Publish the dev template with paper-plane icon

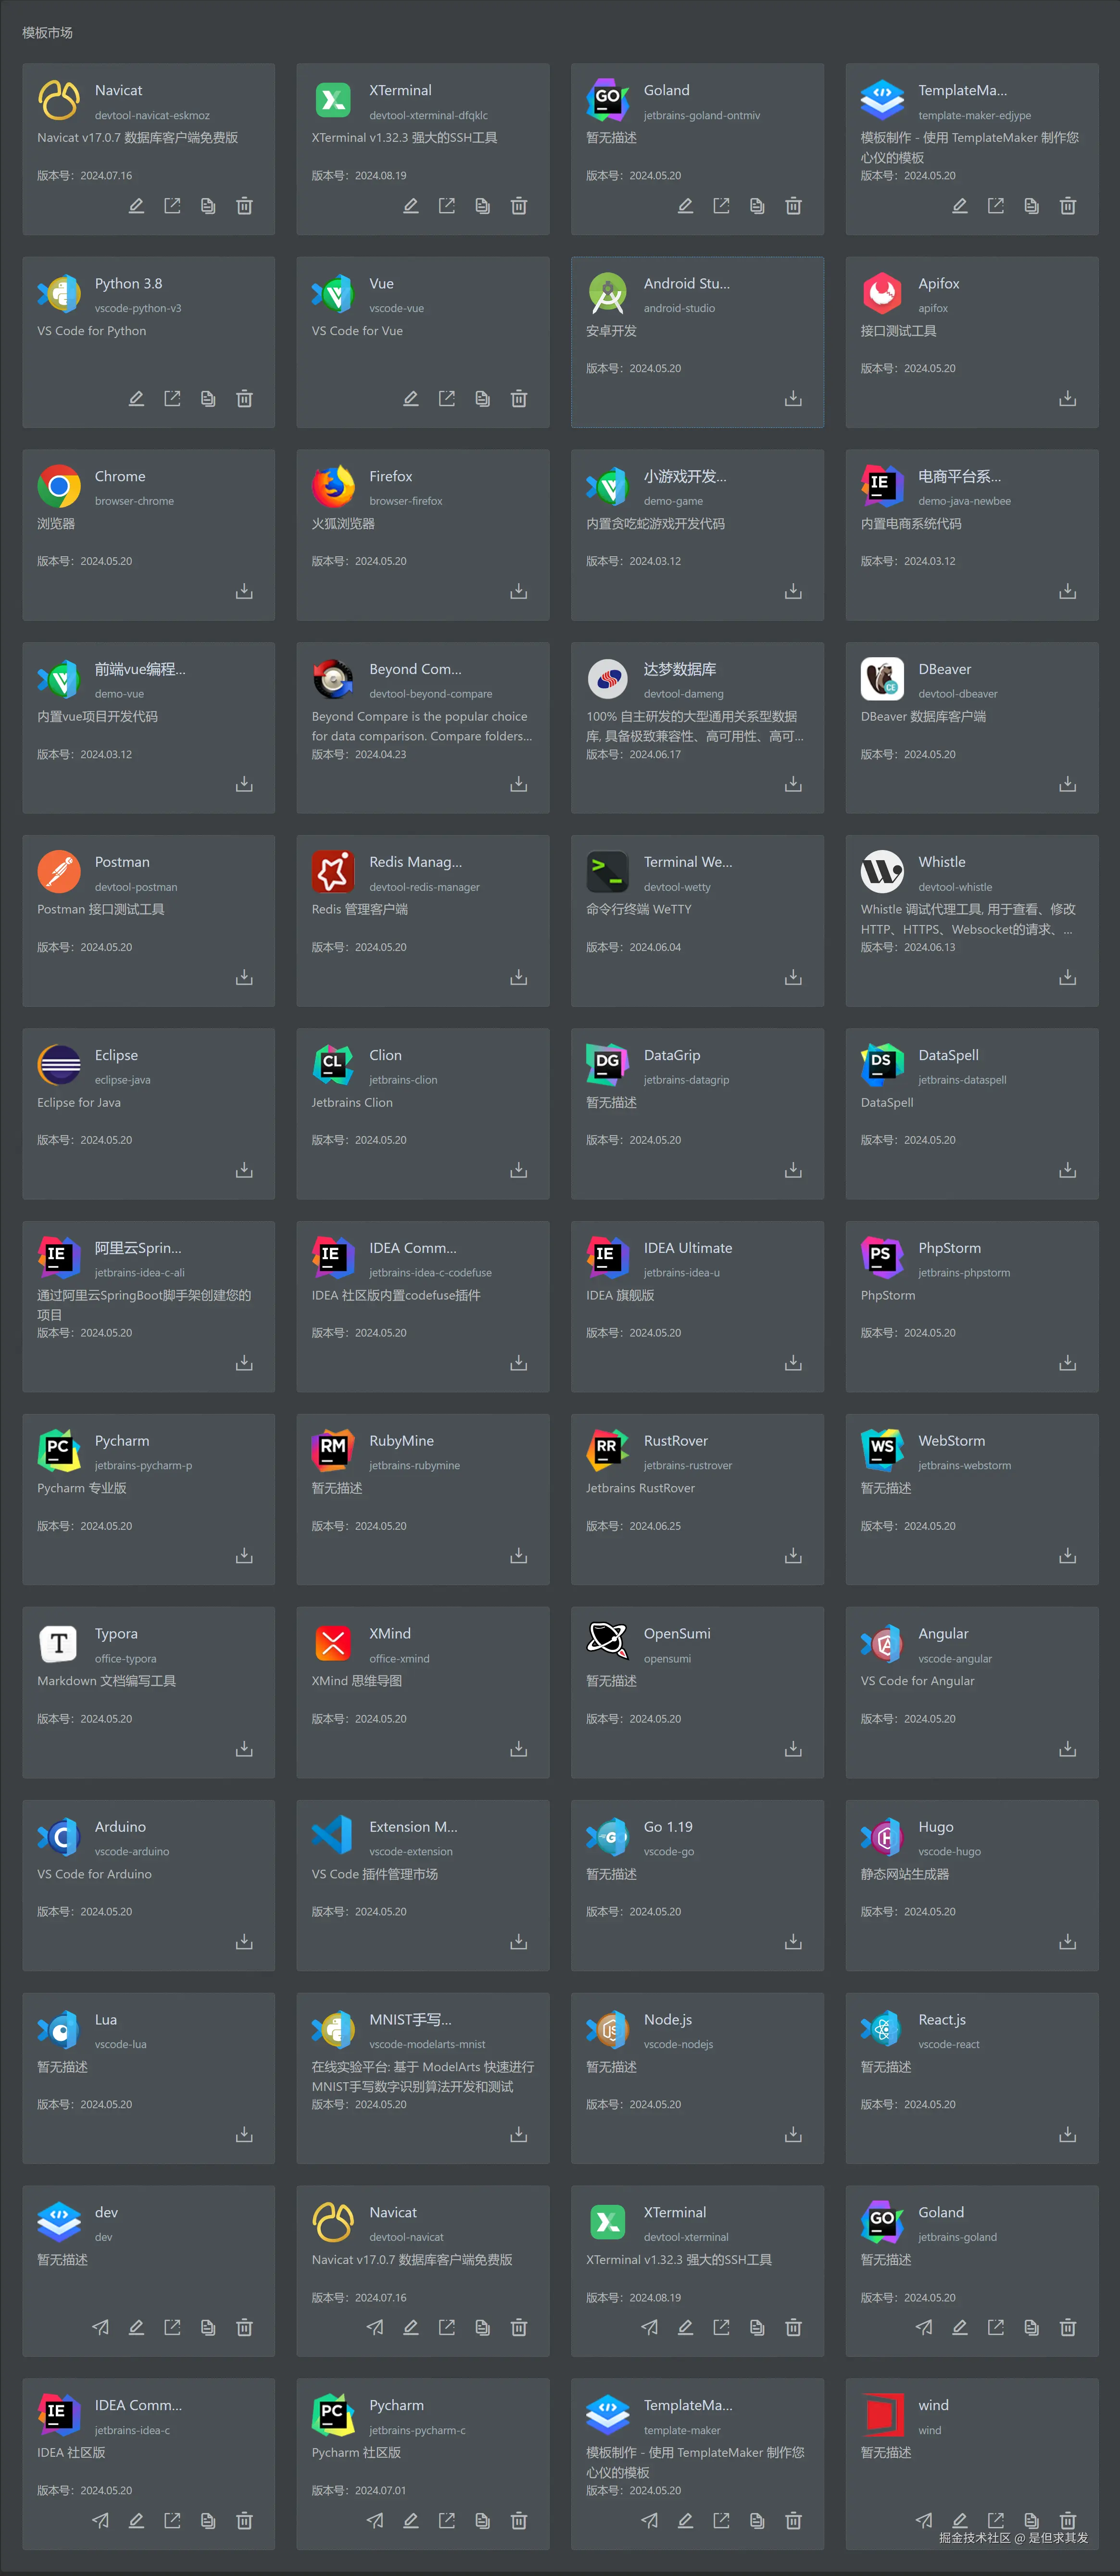(100, 2328)
